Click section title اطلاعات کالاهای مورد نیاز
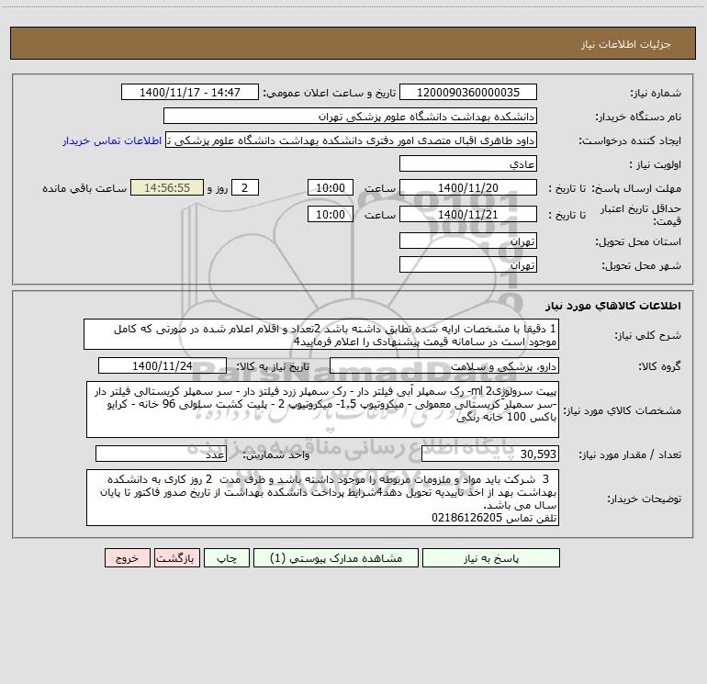This screenshot has width=707, height=684. click(x=612, y=306)
